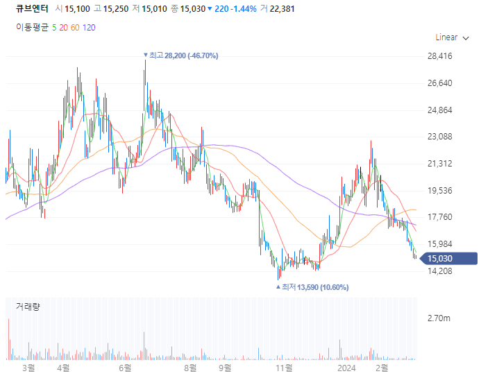Image resolution: width=481 pixels, height=385 pixels.
Task: Toggle the 20-day moving average line
Action: click(63, 28)
